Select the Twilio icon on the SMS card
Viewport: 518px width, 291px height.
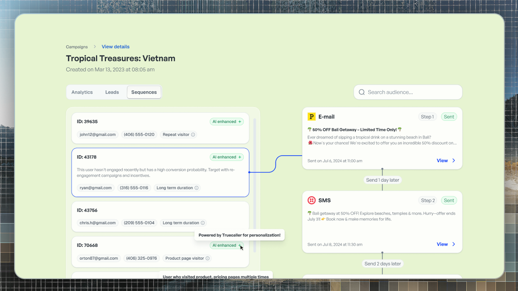point(312,200)
